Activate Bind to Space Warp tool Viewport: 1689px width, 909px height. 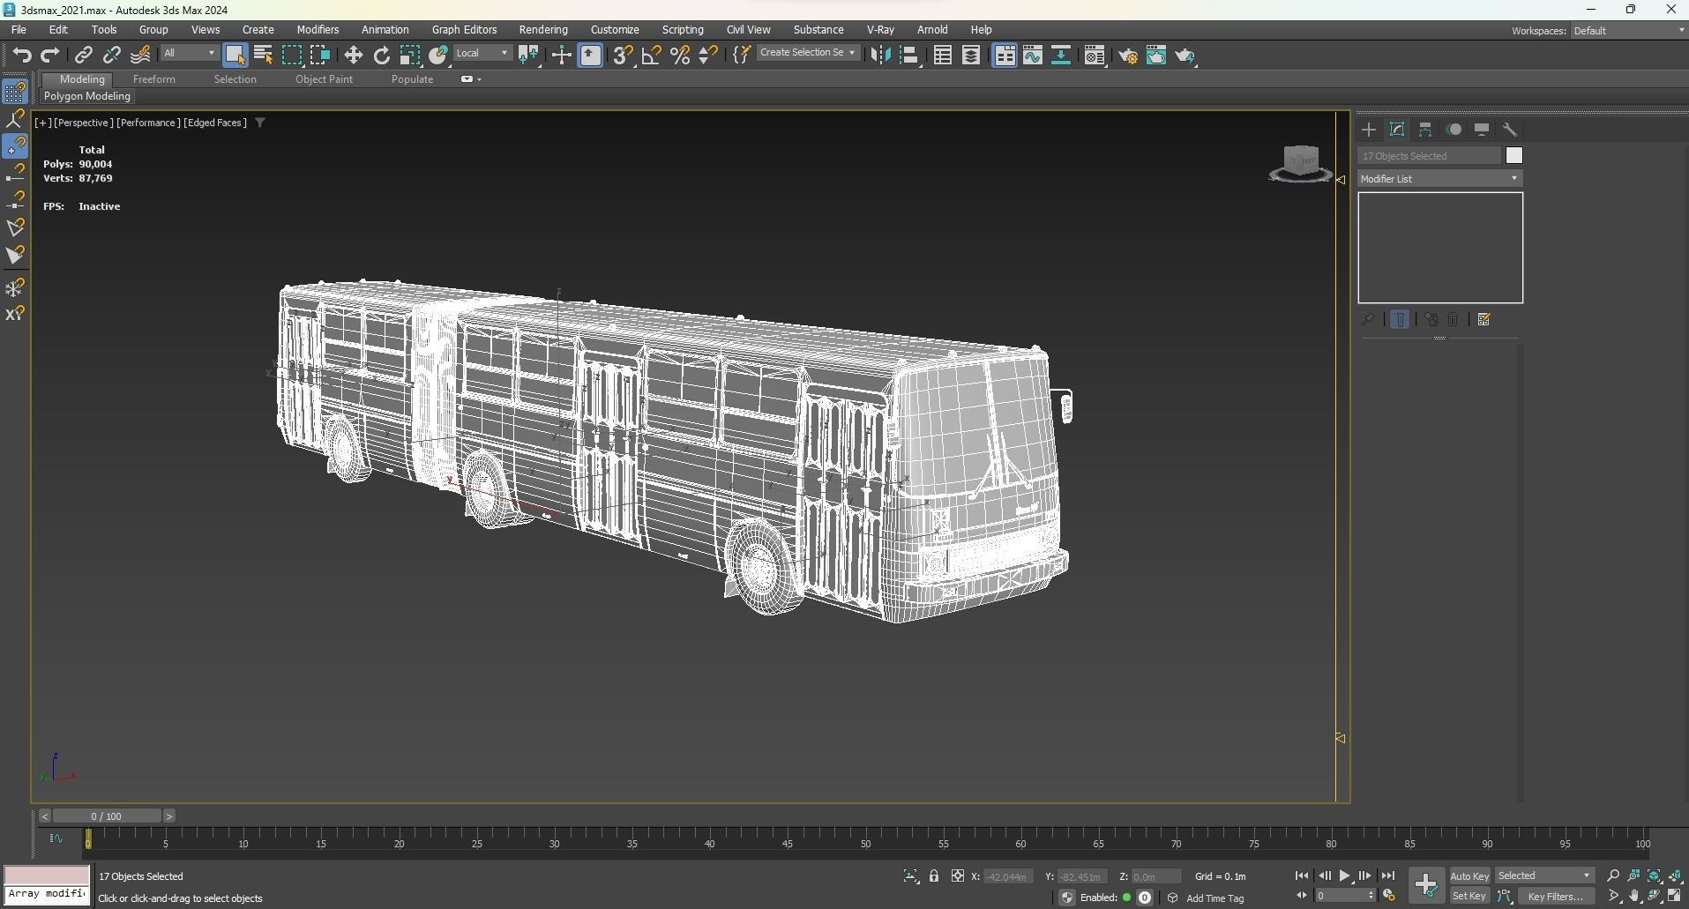pyautogui.click(x=140, y=55)
